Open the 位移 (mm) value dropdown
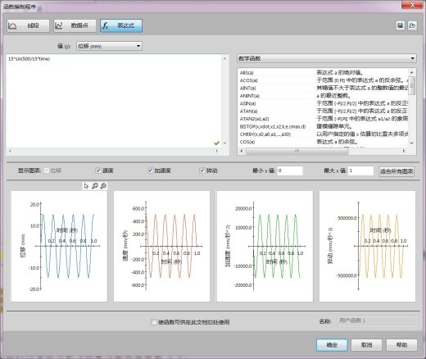Image resolution: width=426 pixels, height=359 pixels. 109,46
